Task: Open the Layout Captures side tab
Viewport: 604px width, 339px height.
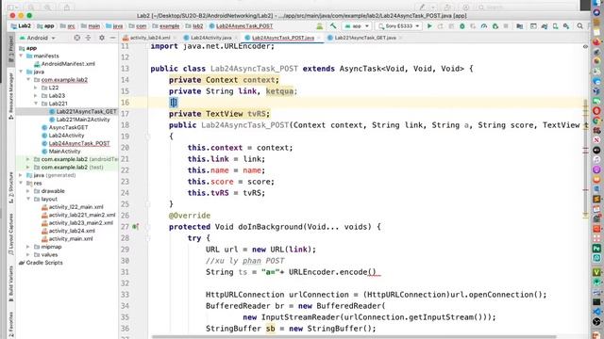Action: (11, 234)
